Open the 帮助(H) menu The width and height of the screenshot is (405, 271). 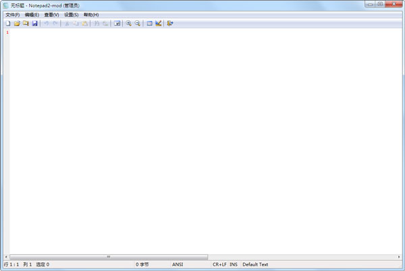click(91, 15)
